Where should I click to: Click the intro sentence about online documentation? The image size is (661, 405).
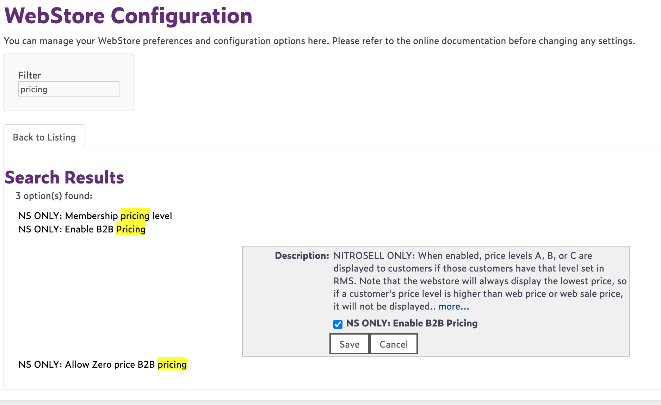[x=319, y=41]
